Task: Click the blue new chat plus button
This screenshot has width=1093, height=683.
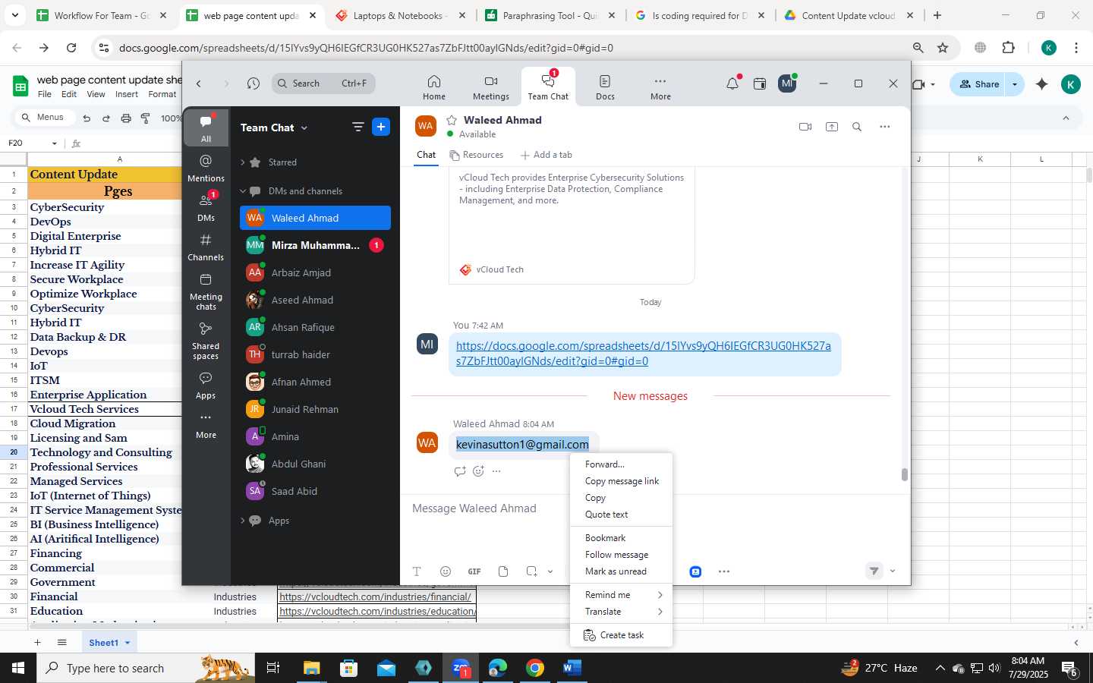Action: pos(381,127)
